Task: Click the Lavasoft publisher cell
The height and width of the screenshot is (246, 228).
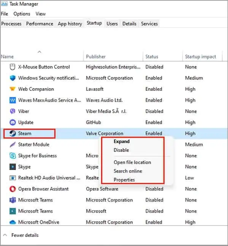Action: click(x=95, y=89)
